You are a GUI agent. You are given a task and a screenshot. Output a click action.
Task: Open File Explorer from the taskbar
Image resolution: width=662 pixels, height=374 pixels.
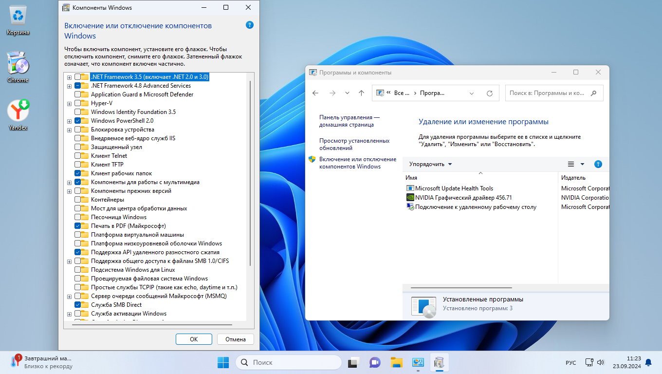pos(396,362)
